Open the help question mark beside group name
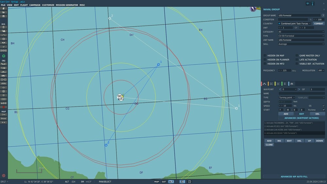Screen dimensions: 327x184 (323, 15)
